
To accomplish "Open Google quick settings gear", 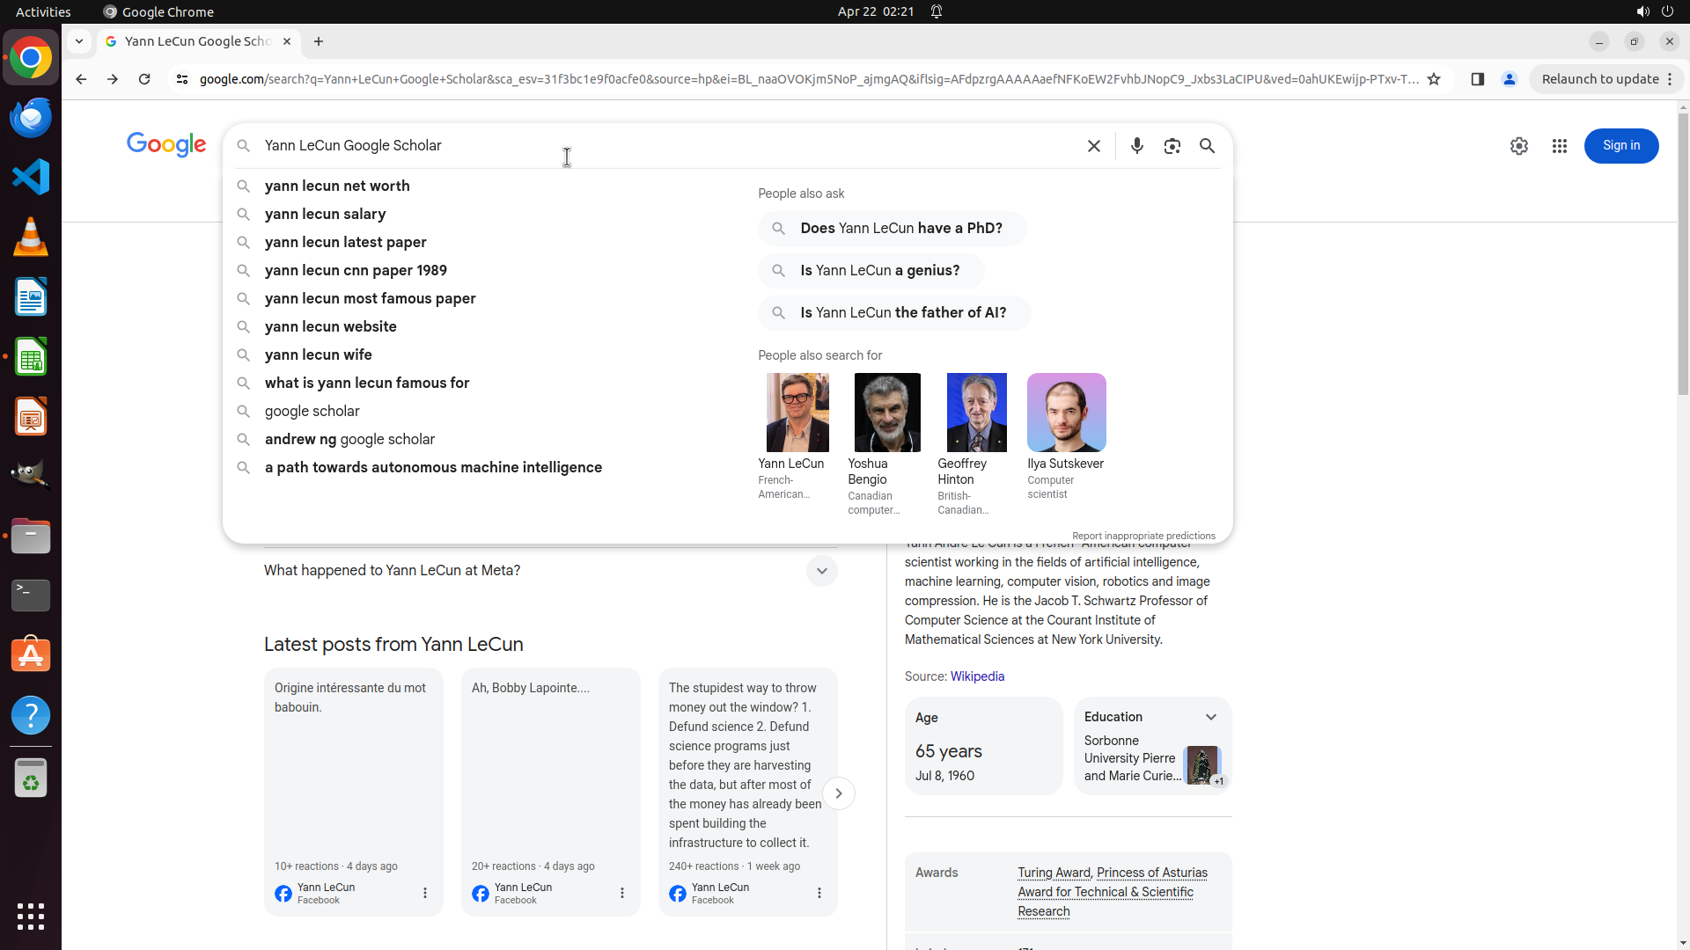I will (x=1518, y=146).
